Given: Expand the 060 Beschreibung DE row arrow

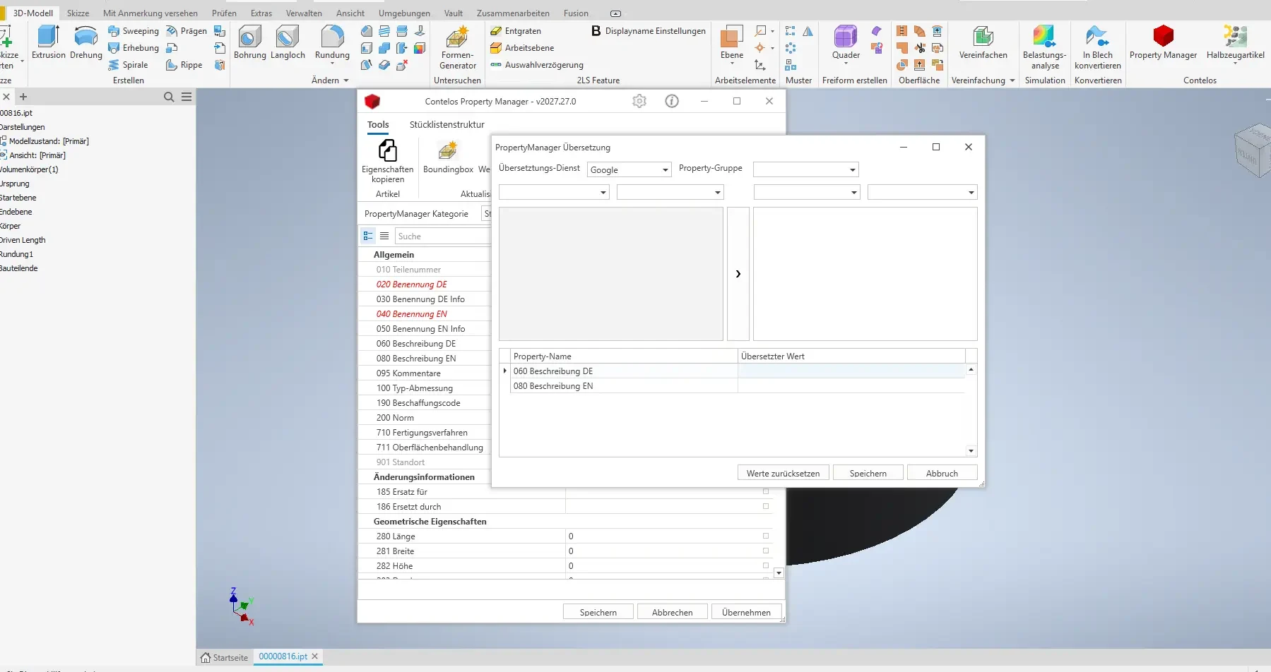Looking at the screenshot, I should [504, 371].
